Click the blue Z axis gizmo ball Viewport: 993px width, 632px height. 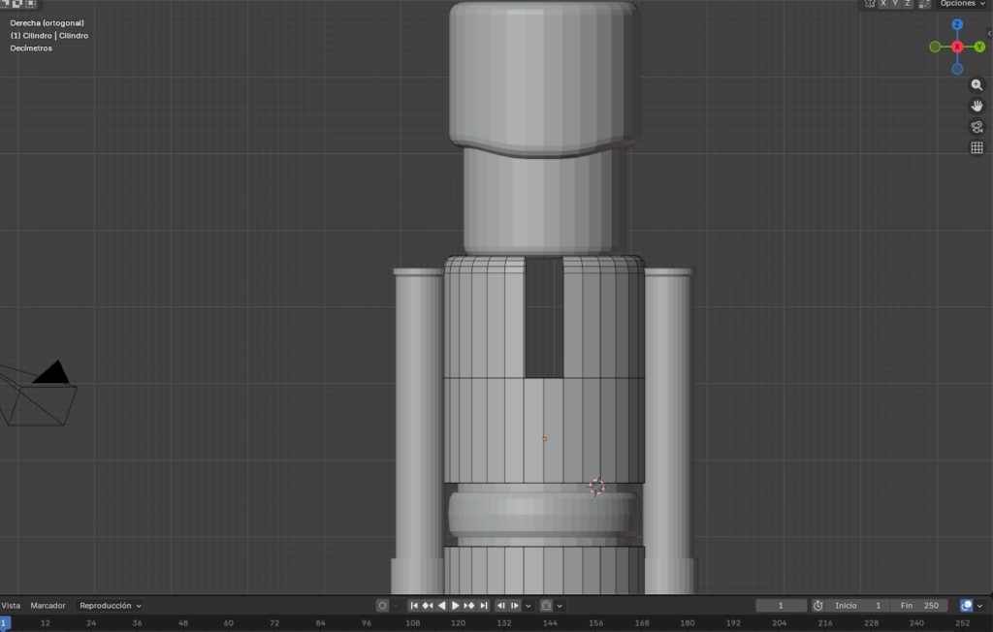957,25
